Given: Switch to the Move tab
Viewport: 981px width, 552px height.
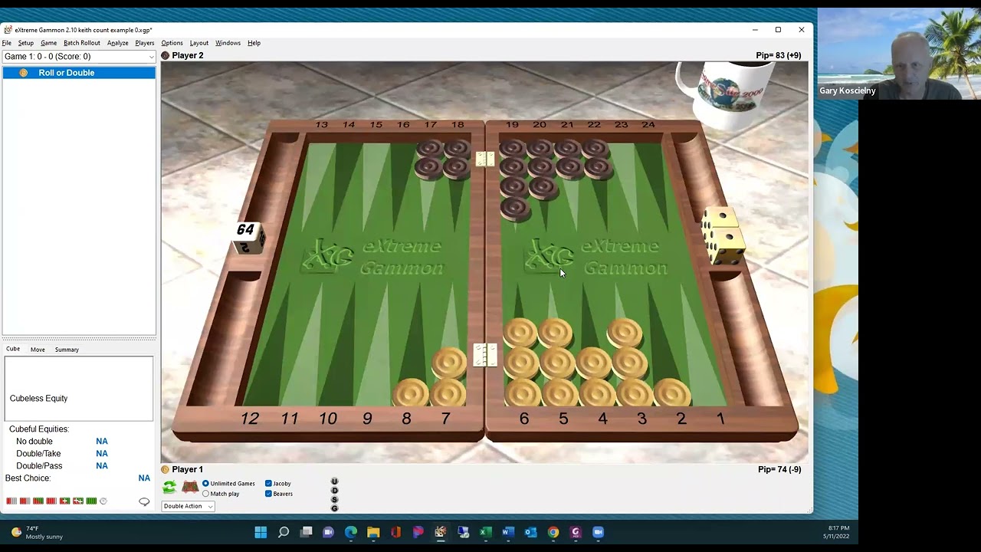Looking at the screenshot, I should coord(38,350).
